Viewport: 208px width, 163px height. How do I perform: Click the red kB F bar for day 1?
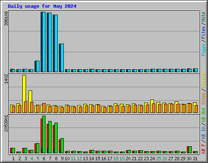(11, 150)
